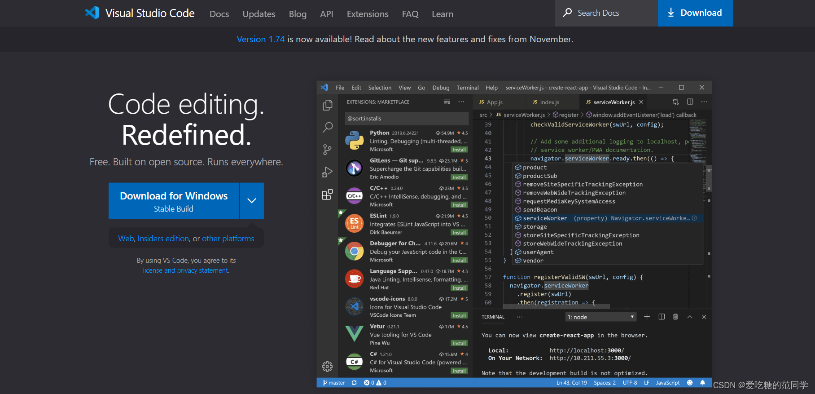Open the Version 1.74 link
815x394 pixels.
click(260, 39)
